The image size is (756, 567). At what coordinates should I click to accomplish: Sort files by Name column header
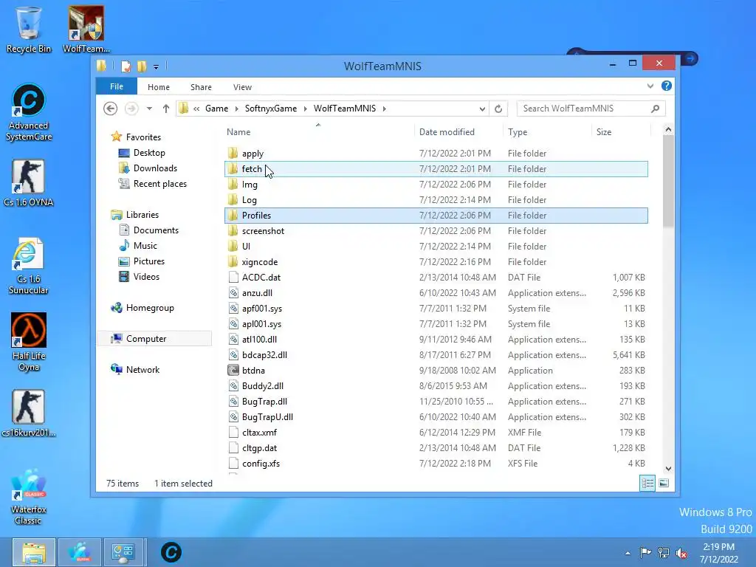pos(318,131)
